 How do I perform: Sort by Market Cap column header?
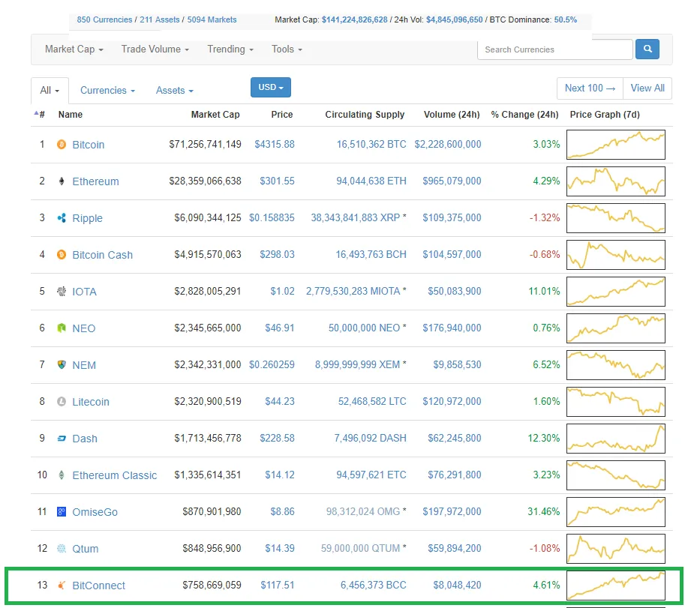tap(215, 115)
